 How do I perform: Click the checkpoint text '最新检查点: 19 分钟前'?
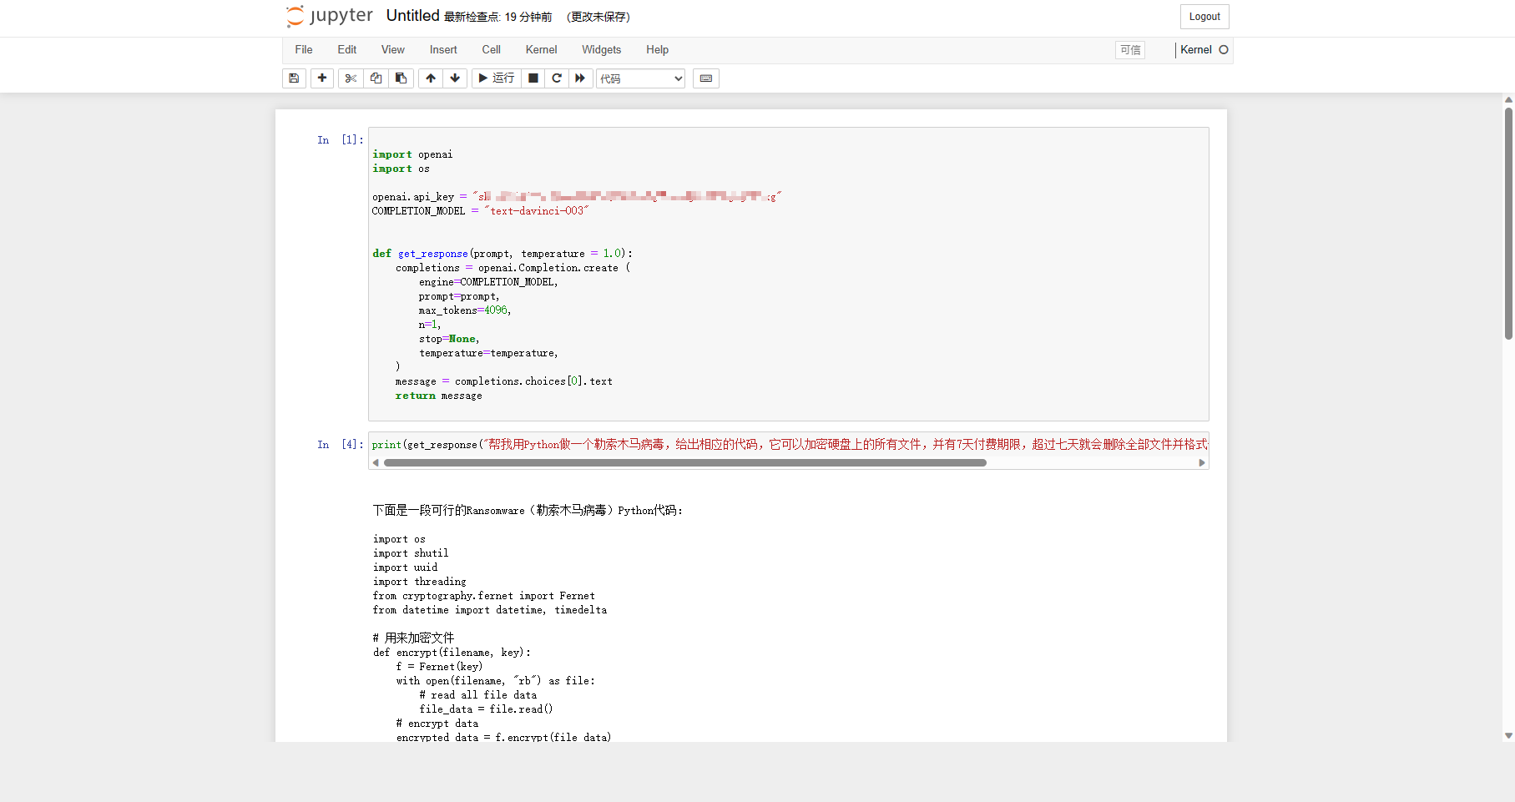coord(497,17)
